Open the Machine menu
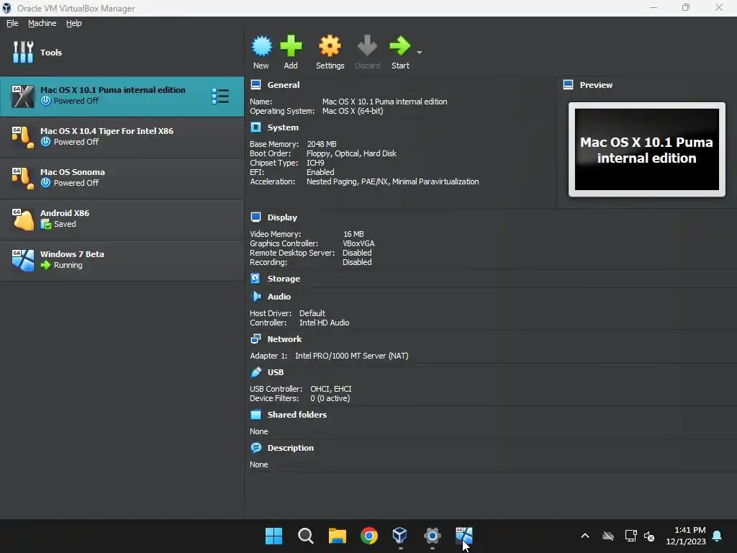Image resolution: width=737 pixels, height=553 pixels. (x=42, y=23)
